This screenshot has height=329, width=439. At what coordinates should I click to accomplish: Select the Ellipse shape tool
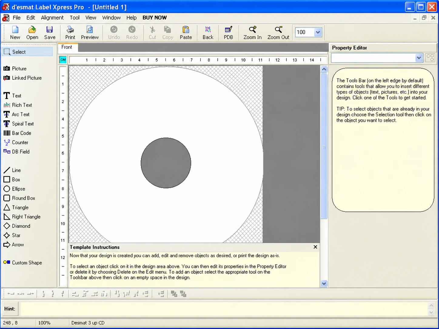pos(14,189)
